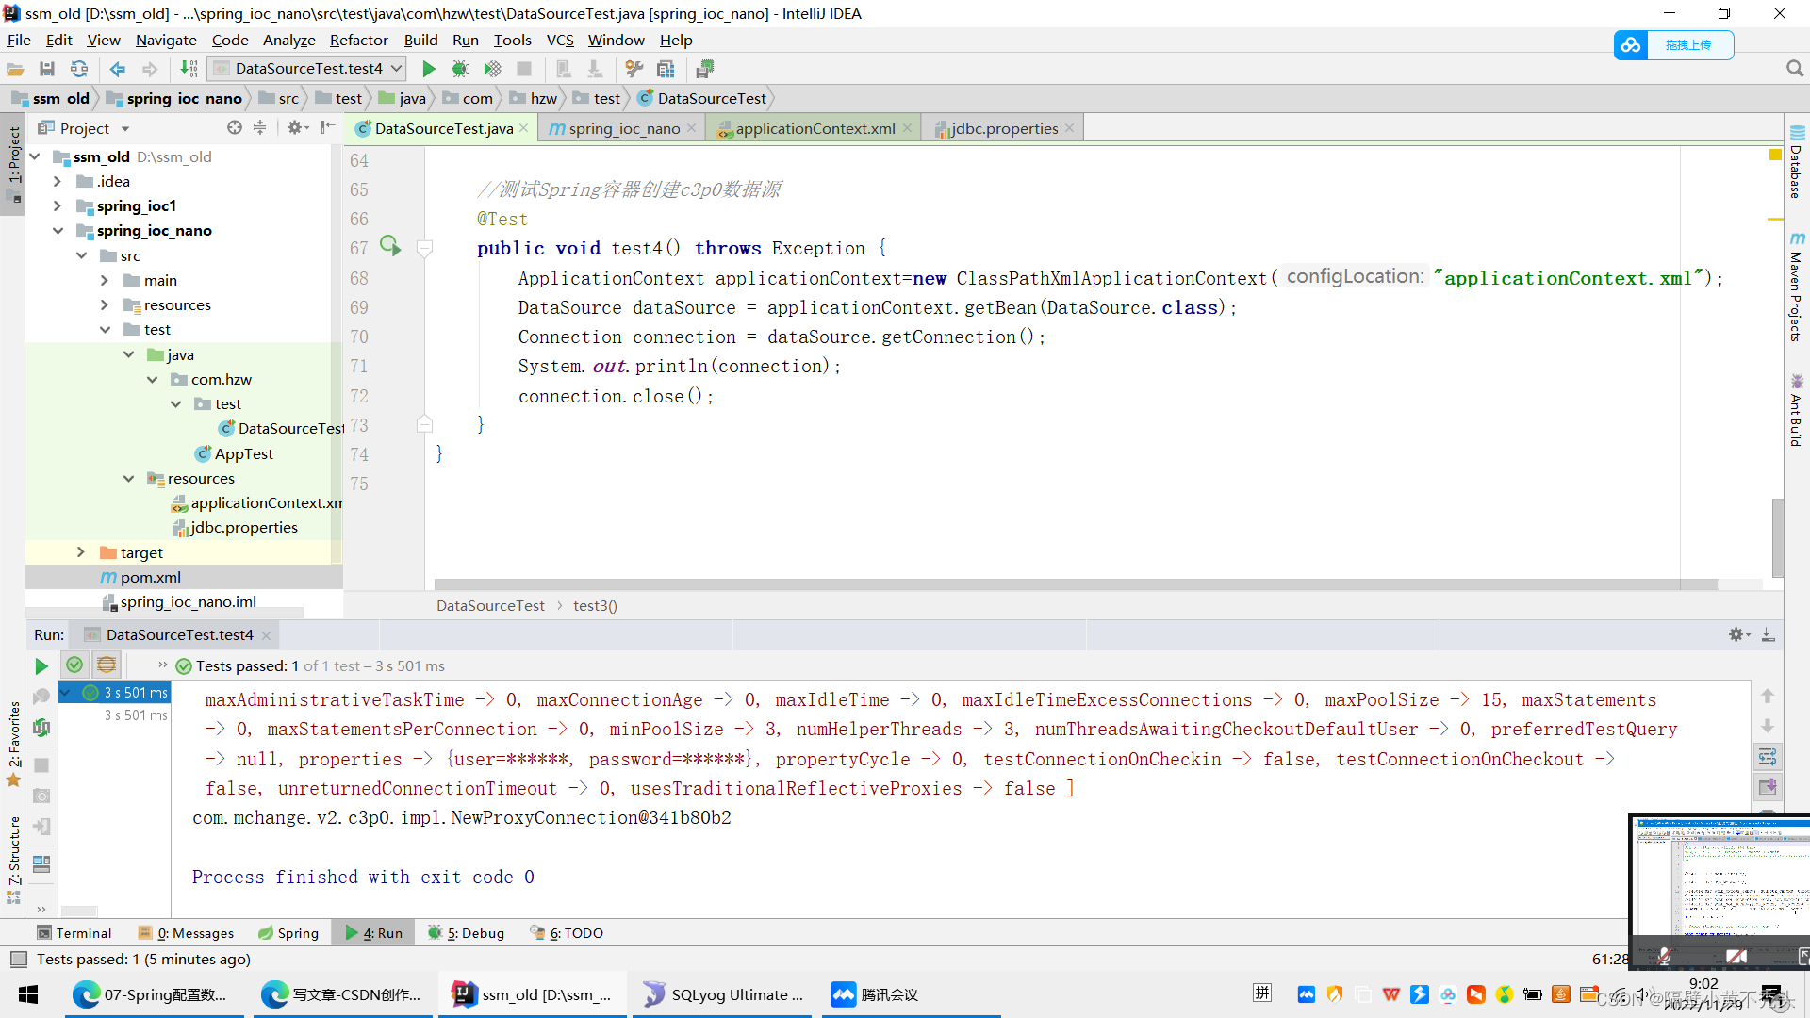
Task: Click the green Run button in toolbar
Action: pyautogui.click(x=429, y=69)
